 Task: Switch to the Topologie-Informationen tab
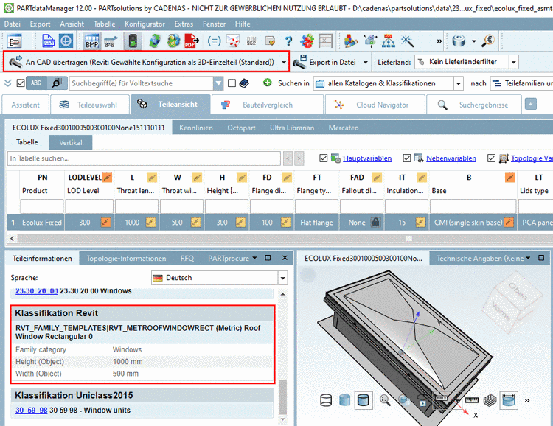[126, 259]
